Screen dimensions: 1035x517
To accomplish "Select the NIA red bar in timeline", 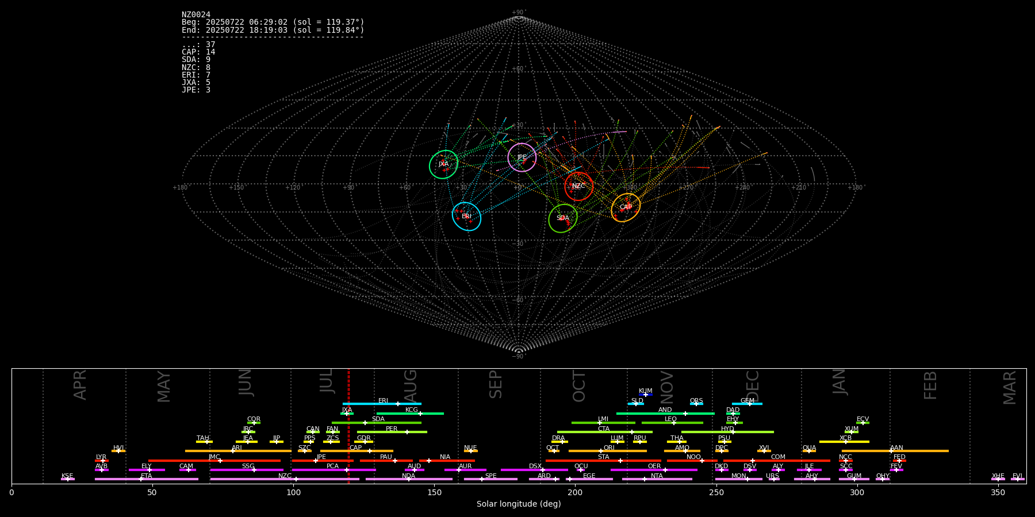I will point(447,461).
